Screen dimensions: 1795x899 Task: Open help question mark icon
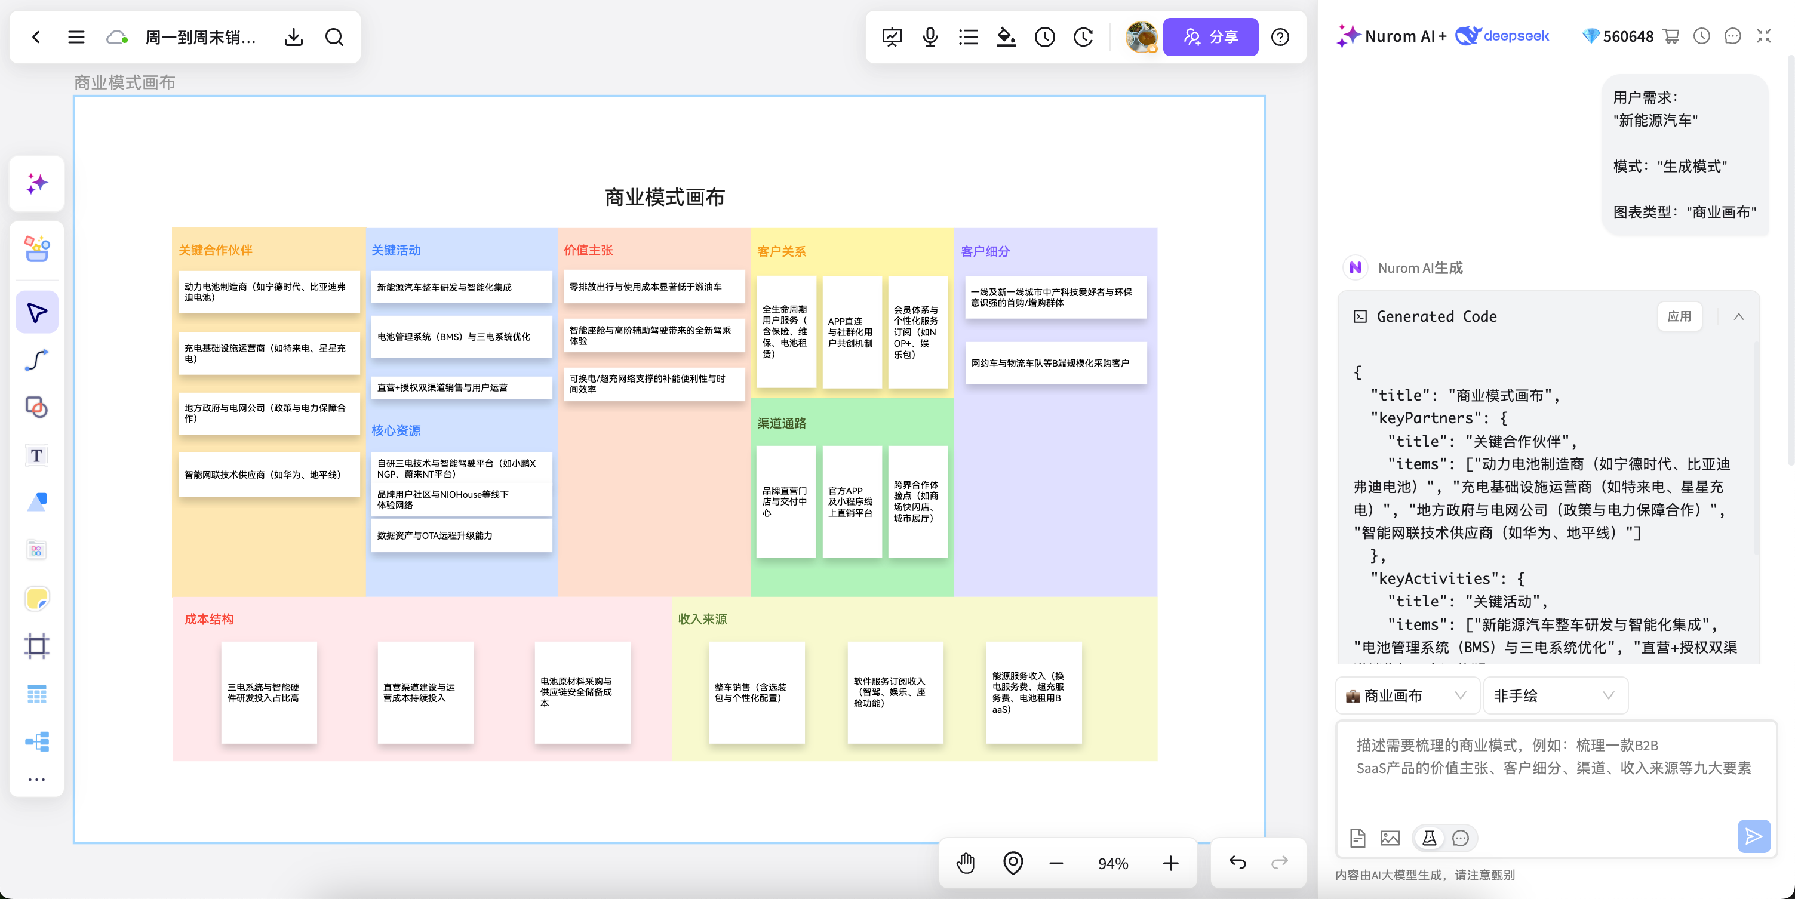tap(1280, 37)
